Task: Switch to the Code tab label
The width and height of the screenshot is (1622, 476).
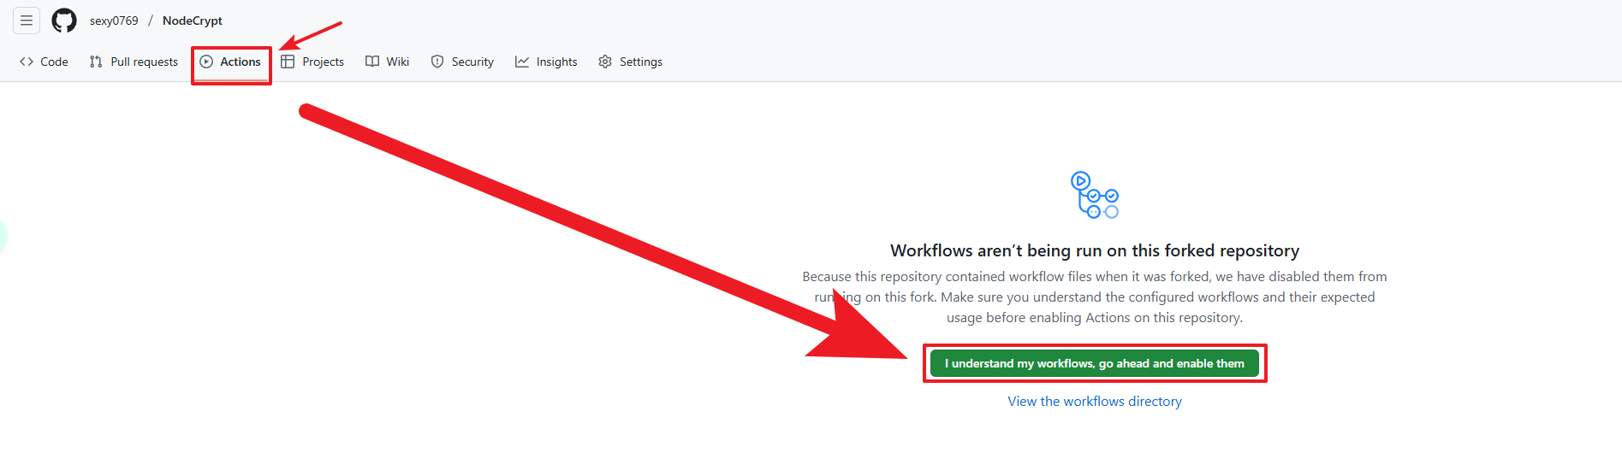Action: pyautogui.click(x=55, y=62)
